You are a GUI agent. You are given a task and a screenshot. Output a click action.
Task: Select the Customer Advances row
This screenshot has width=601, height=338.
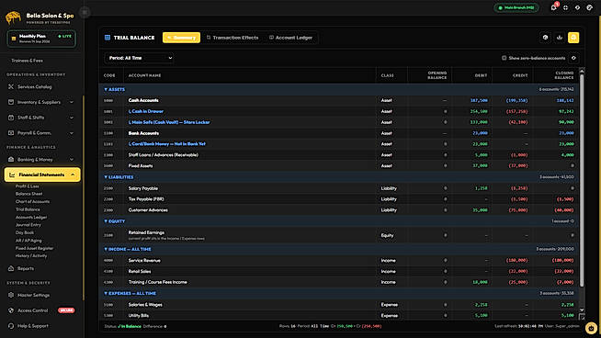click(339, 210)
